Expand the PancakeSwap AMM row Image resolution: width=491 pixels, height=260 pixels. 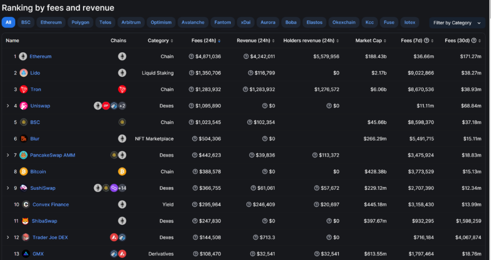8,155
